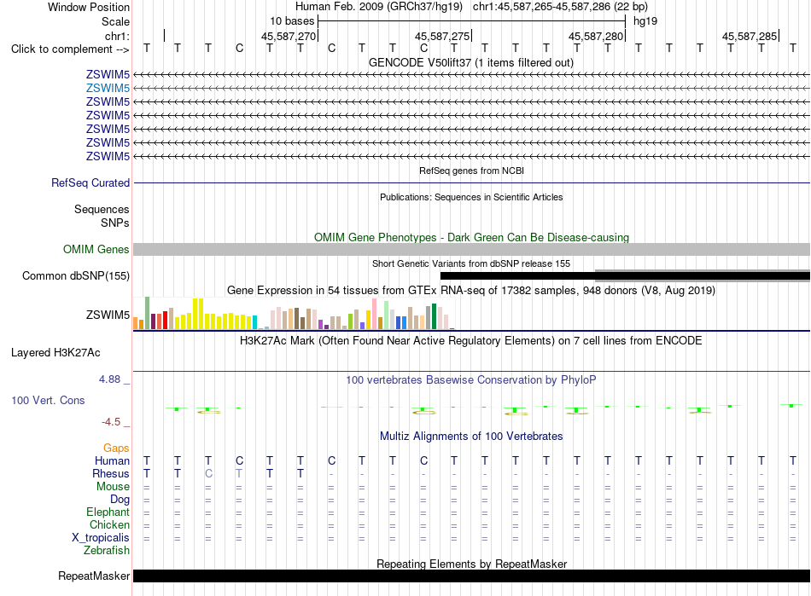Image resolution: width=811 pixels, height=596 pixels.
Task: Open the RefSeq Curated track label
Action: pyautogui.click(x=90, y=182)
